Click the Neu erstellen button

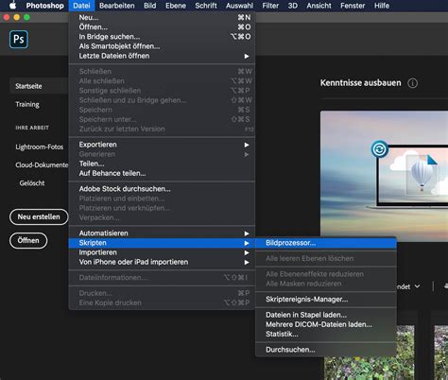[39, 216]
